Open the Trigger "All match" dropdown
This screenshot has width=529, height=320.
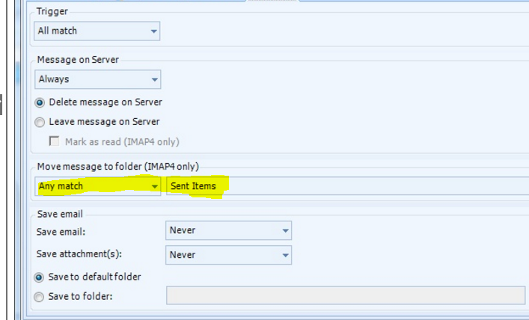(x=97, y=31)
